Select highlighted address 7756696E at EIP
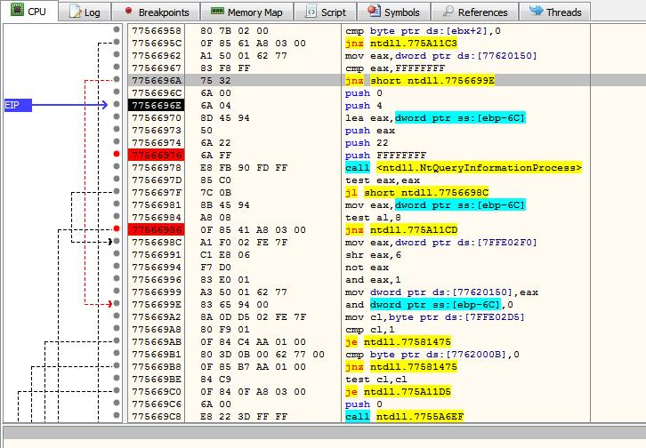The image size is (646, 448). point(155,105)
